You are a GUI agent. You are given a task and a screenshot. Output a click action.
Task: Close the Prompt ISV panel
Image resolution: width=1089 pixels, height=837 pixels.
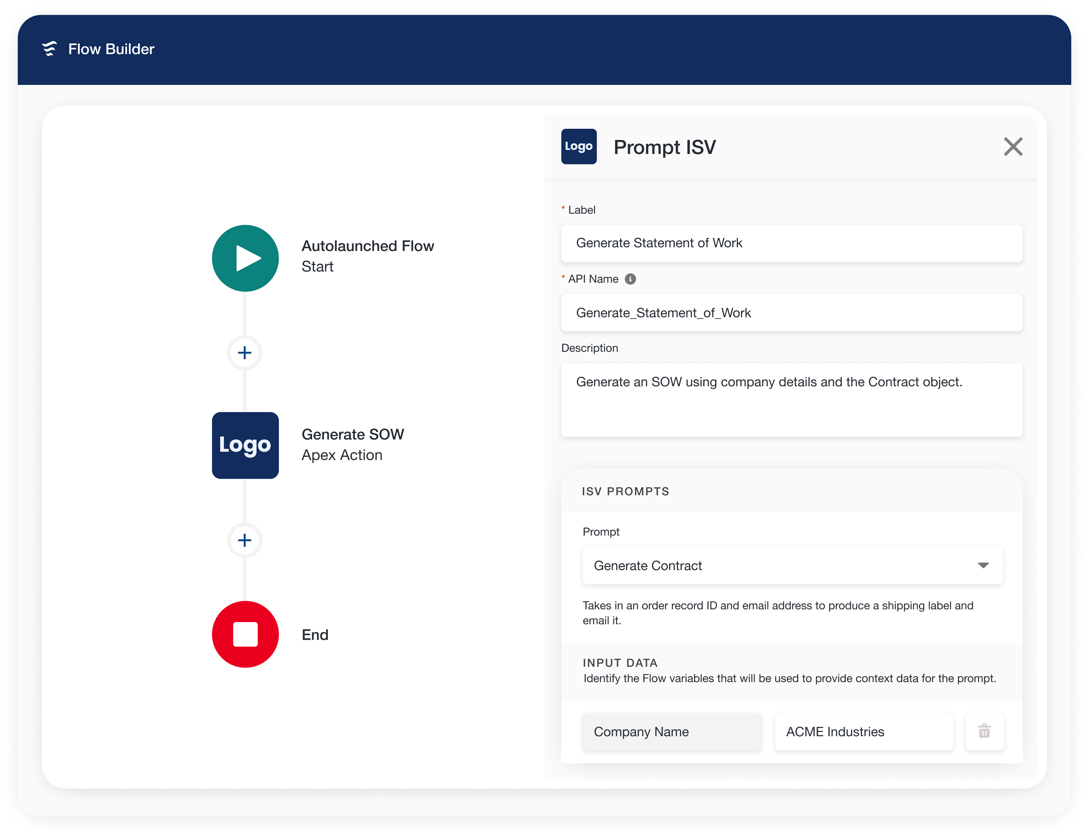pyautogui.click(x=1013, y=146)
